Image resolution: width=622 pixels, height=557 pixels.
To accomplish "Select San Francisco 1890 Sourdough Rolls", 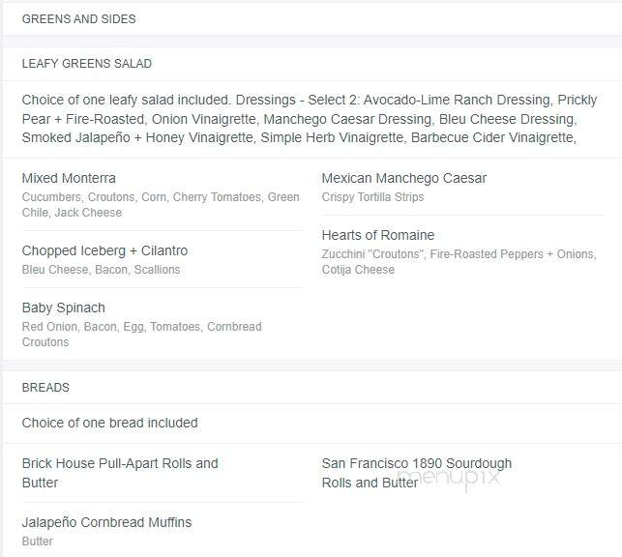I will [x=417, y=473].
